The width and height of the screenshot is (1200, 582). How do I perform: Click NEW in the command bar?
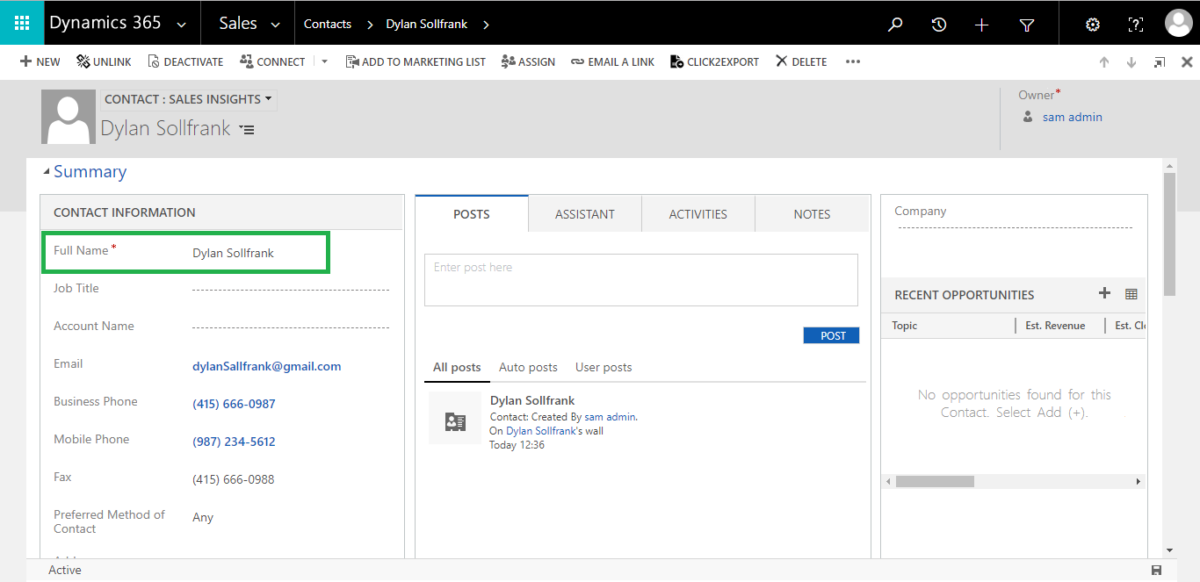pos(40,61)
